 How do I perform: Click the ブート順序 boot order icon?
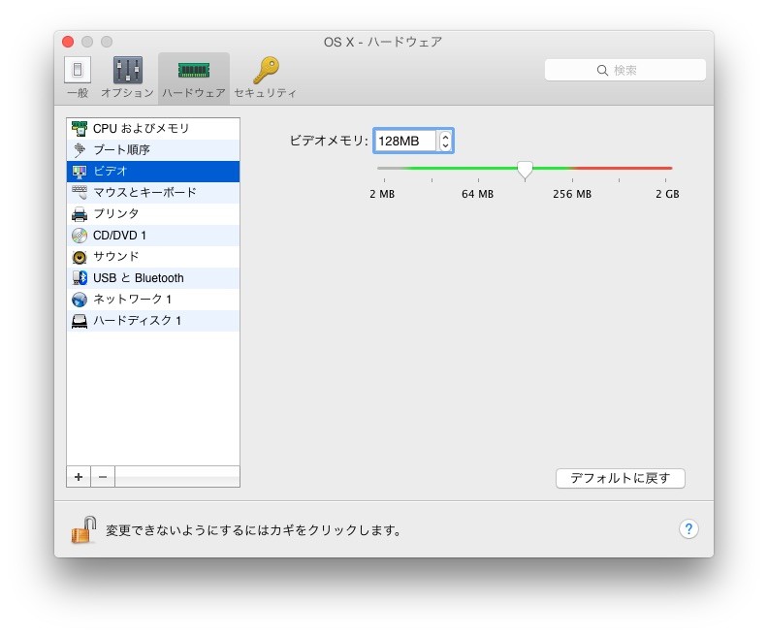click(80, 150)
